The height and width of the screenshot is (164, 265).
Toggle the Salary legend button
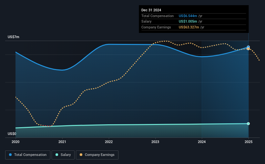click(63, 155)
